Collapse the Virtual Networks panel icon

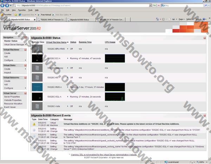(25, 77)
